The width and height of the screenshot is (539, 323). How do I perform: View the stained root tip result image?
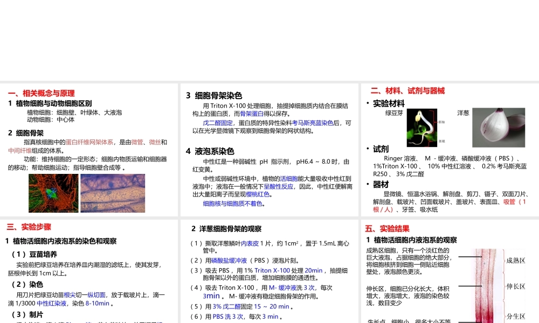(x=488, y=280)
